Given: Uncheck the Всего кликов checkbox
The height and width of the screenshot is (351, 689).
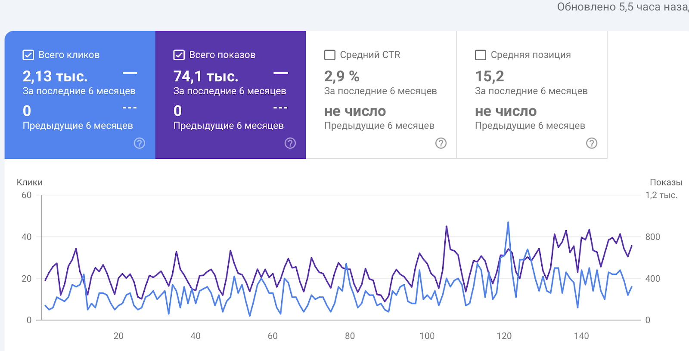Looking at the screenshot, I should [x=28, y=55].
